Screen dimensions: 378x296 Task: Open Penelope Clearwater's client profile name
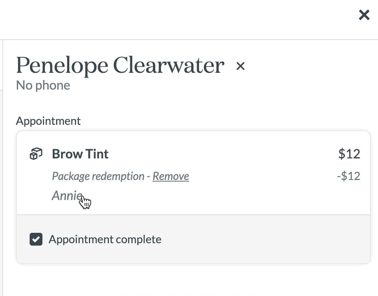(x=120, y=66)
